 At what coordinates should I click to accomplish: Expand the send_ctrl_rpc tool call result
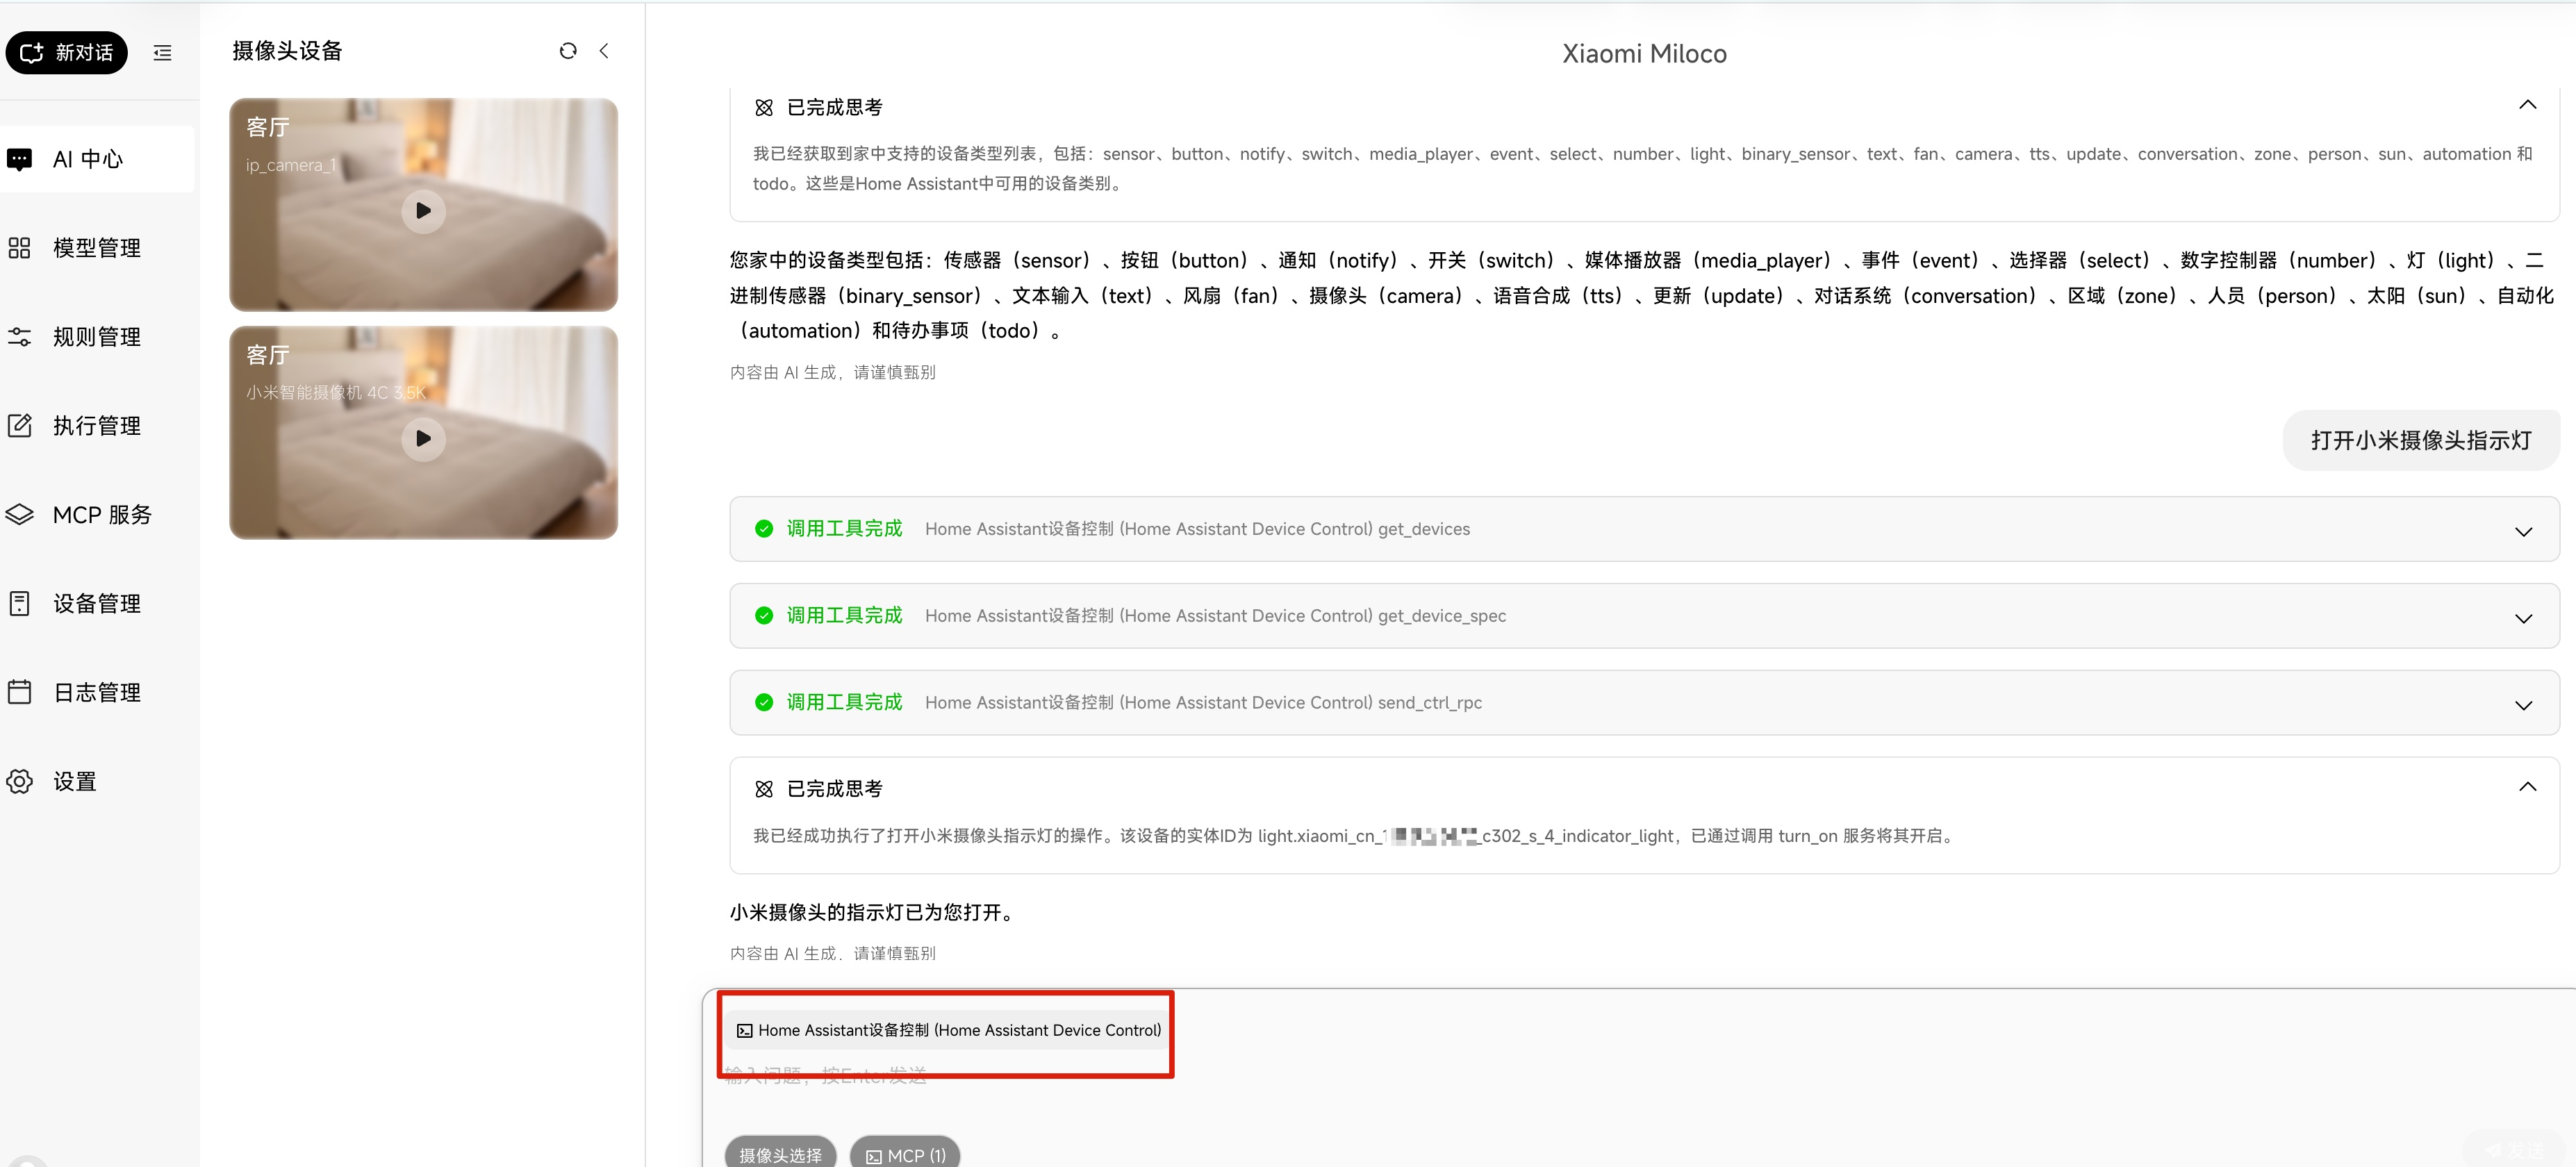pos(2523,705)
